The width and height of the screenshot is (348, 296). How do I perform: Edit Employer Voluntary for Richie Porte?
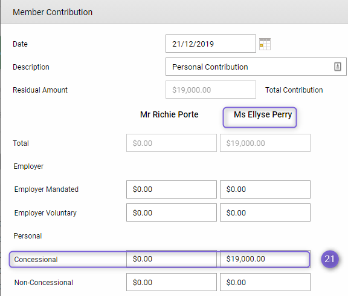[172, 212]
